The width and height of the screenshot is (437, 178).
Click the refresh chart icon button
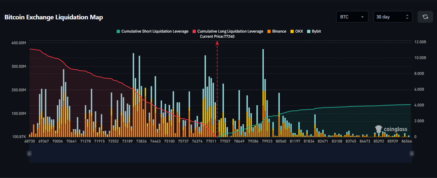425,17
